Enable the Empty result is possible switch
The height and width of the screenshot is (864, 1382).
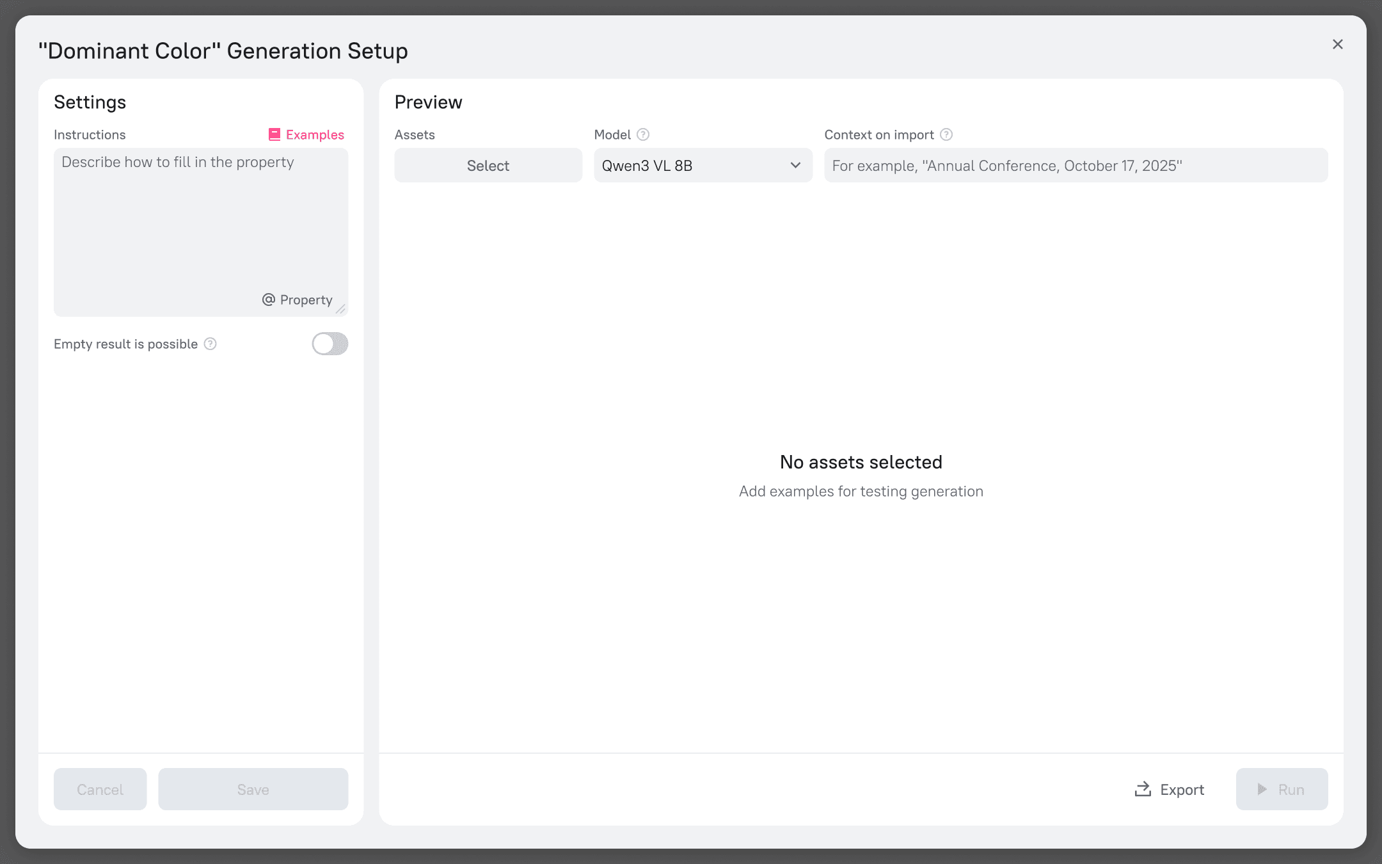330,344
